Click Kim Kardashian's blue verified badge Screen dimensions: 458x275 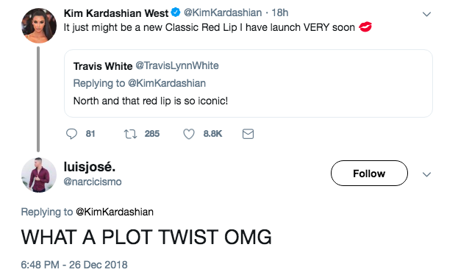click(176, 12)
